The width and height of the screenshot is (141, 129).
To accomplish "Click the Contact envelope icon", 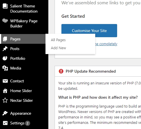I will point(5,81).
